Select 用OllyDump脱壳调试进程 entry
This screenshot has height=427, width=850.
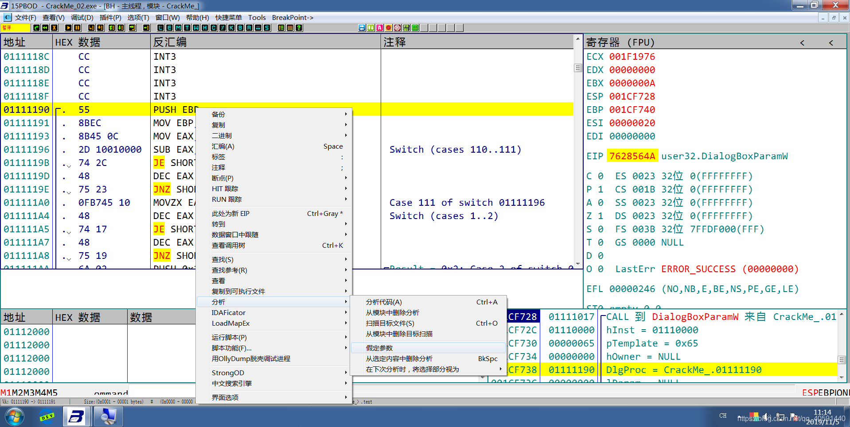(274, 358)
